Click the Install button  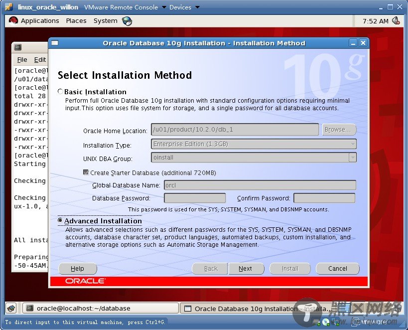[290, 269]
